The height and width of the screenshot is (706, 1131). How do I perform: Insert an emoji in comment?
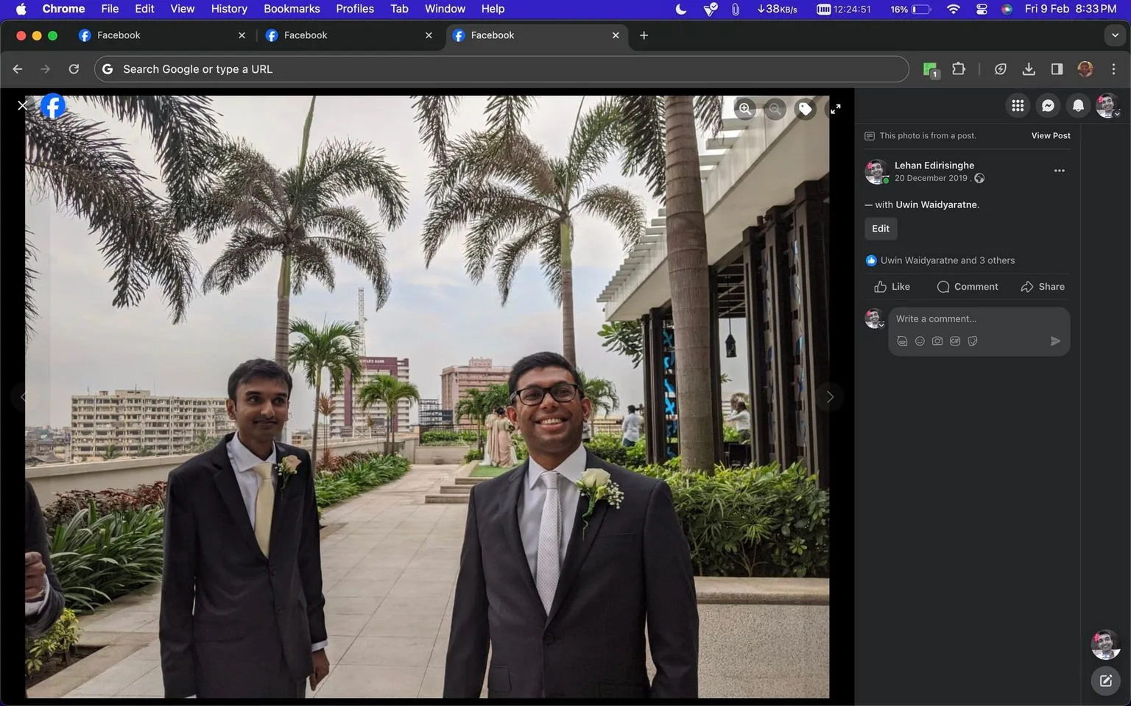pyautogui.click(x=920, y=341)
